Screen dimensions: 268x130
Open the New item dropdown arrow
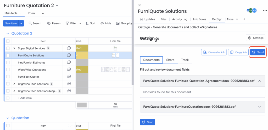(x=21, y=23)
